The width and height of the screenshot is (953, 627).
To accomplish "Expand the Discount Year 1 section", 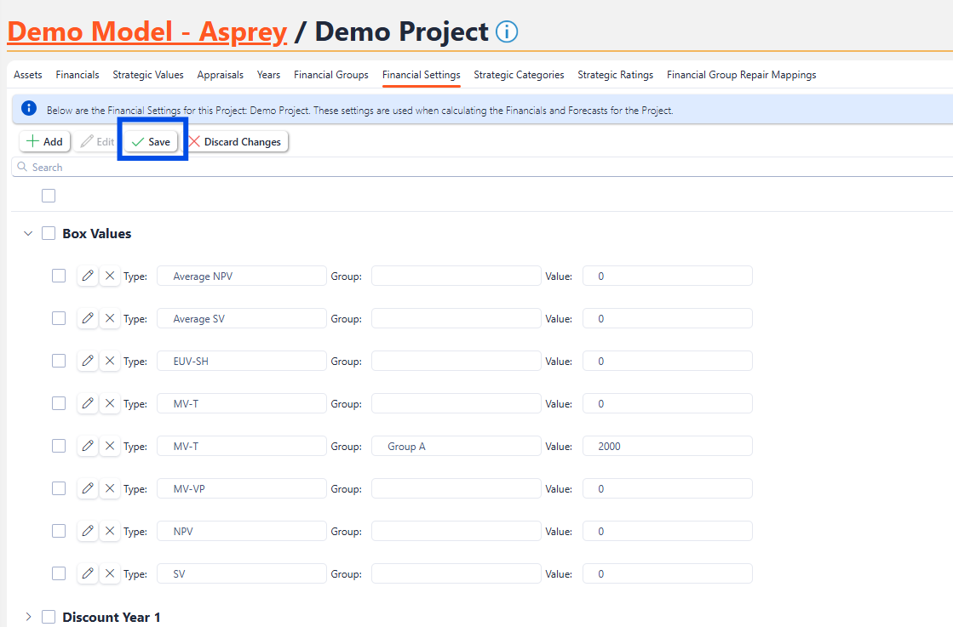I will [x=28, y=617].
